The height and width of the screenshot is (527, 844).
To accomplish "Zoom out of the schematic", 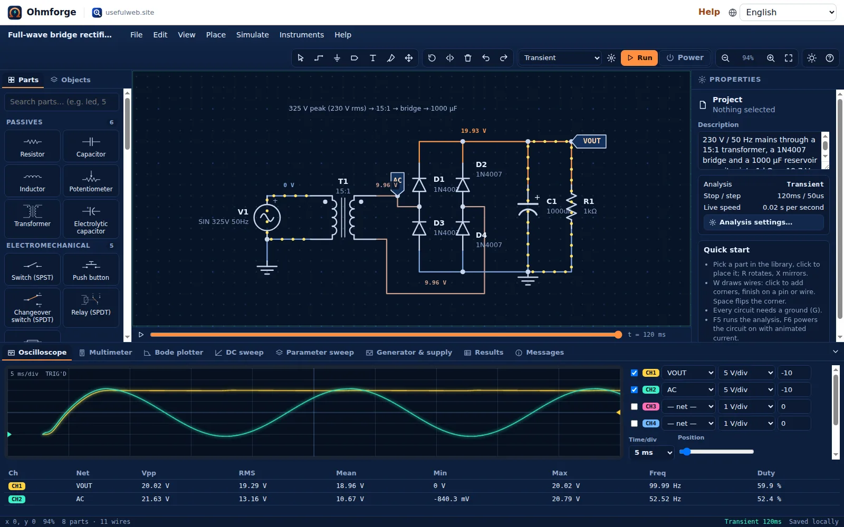I will click(x=725, y=58).
